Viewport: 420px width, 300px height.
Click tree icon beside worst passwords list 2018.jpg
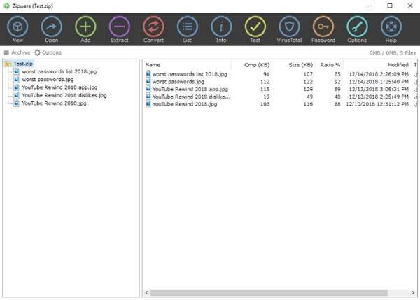(x=16, y=71)
